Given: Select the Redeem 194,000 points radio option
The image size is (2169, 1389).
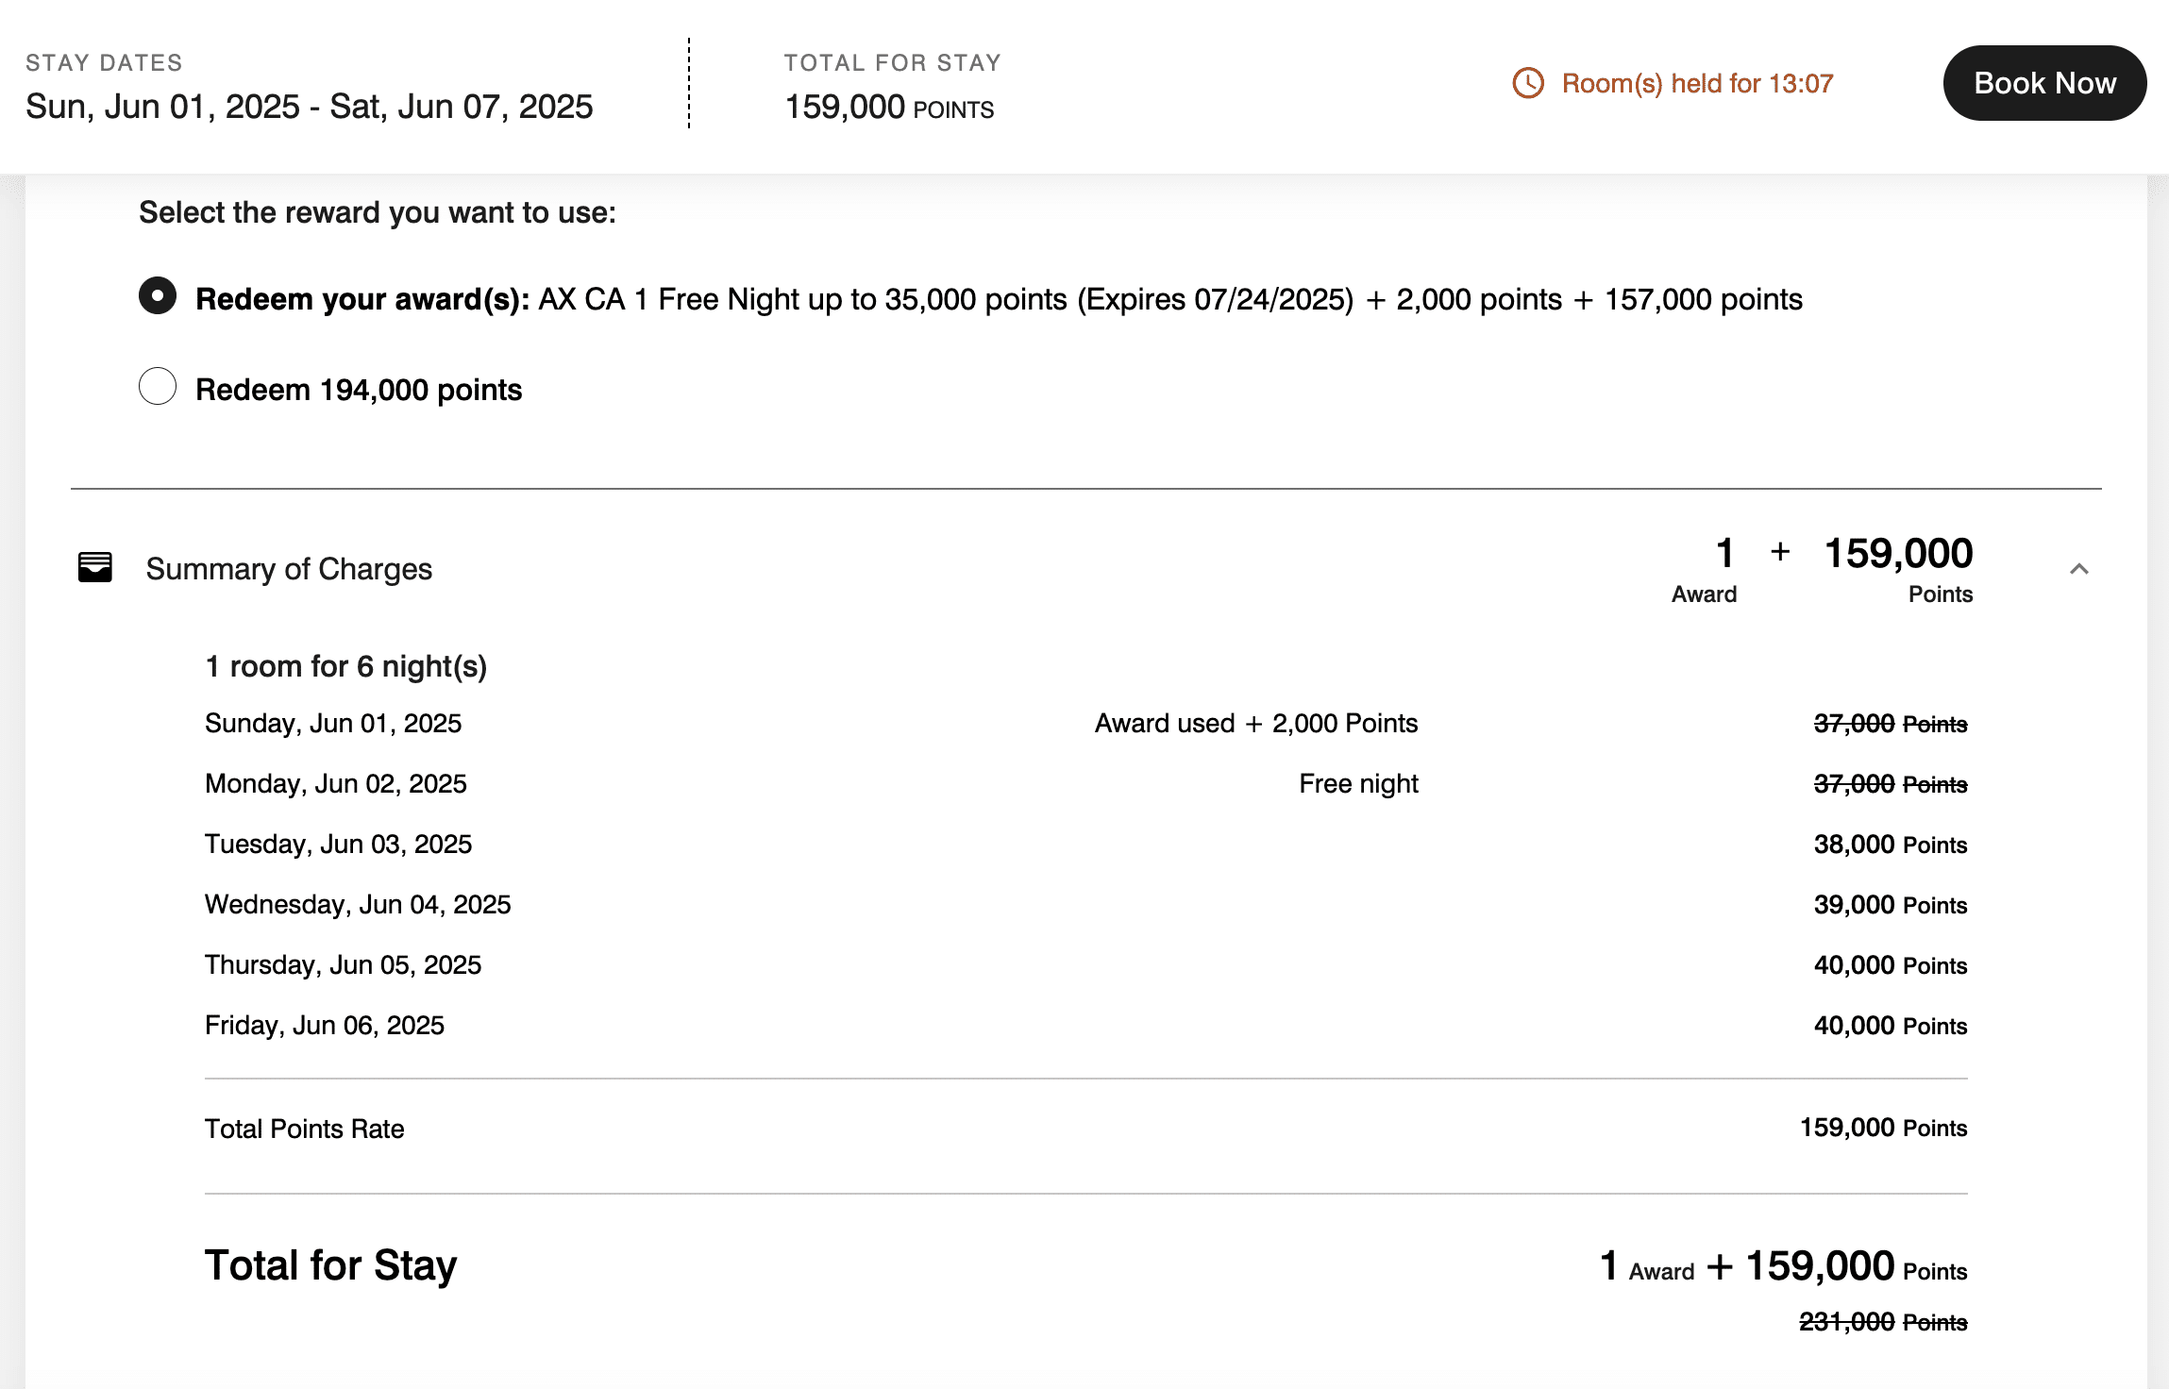Looking at the screenshot, I should 158,387.
